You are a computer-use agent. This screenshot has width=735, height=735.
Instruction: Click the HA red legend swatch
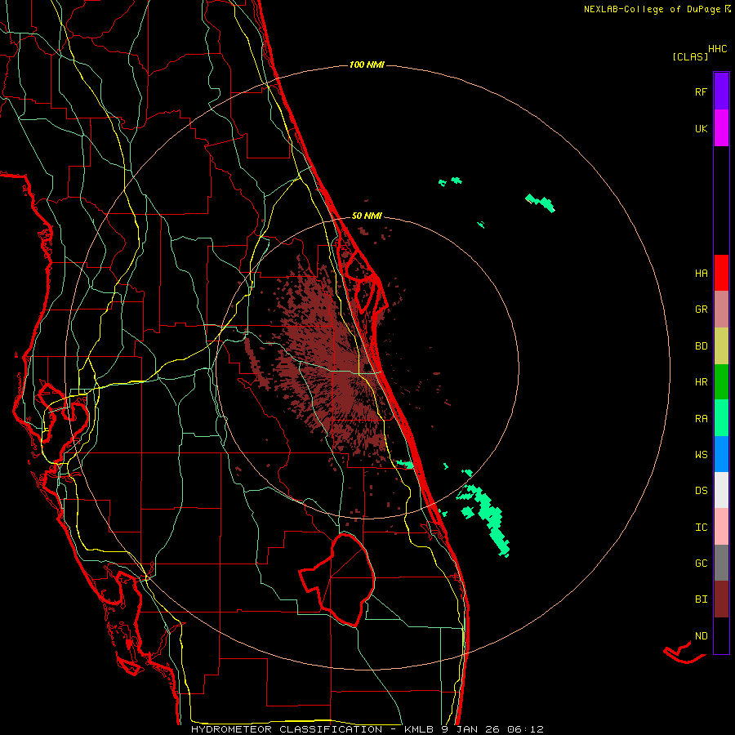721,273
